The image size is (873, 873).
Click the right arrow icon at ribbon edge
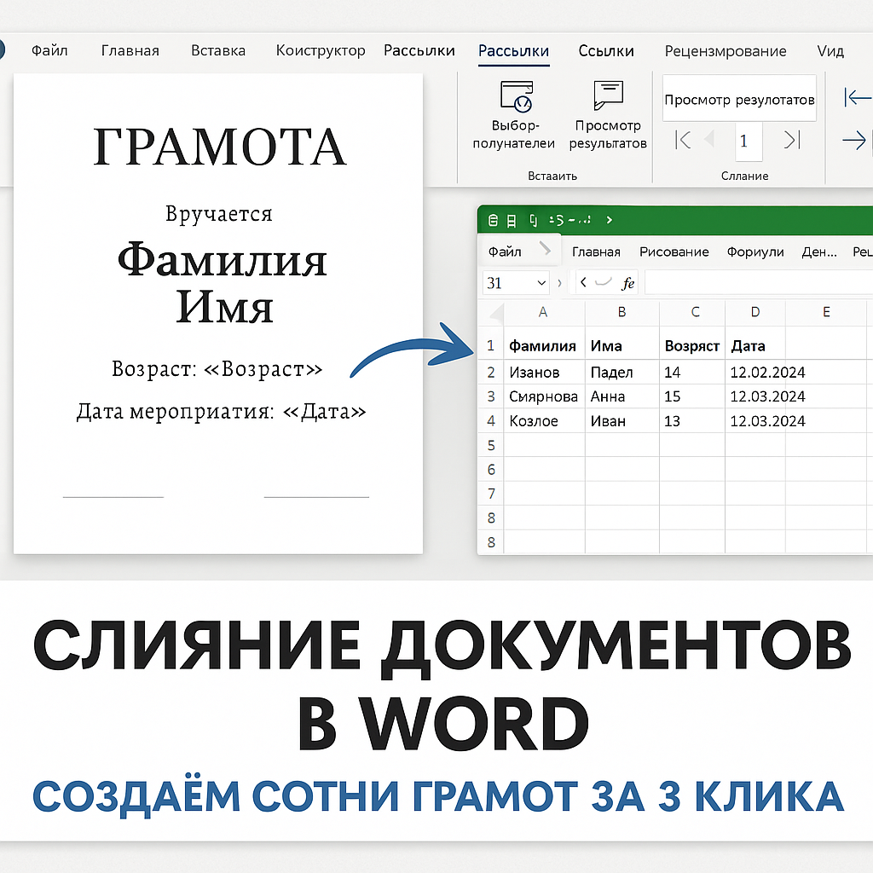854,141
